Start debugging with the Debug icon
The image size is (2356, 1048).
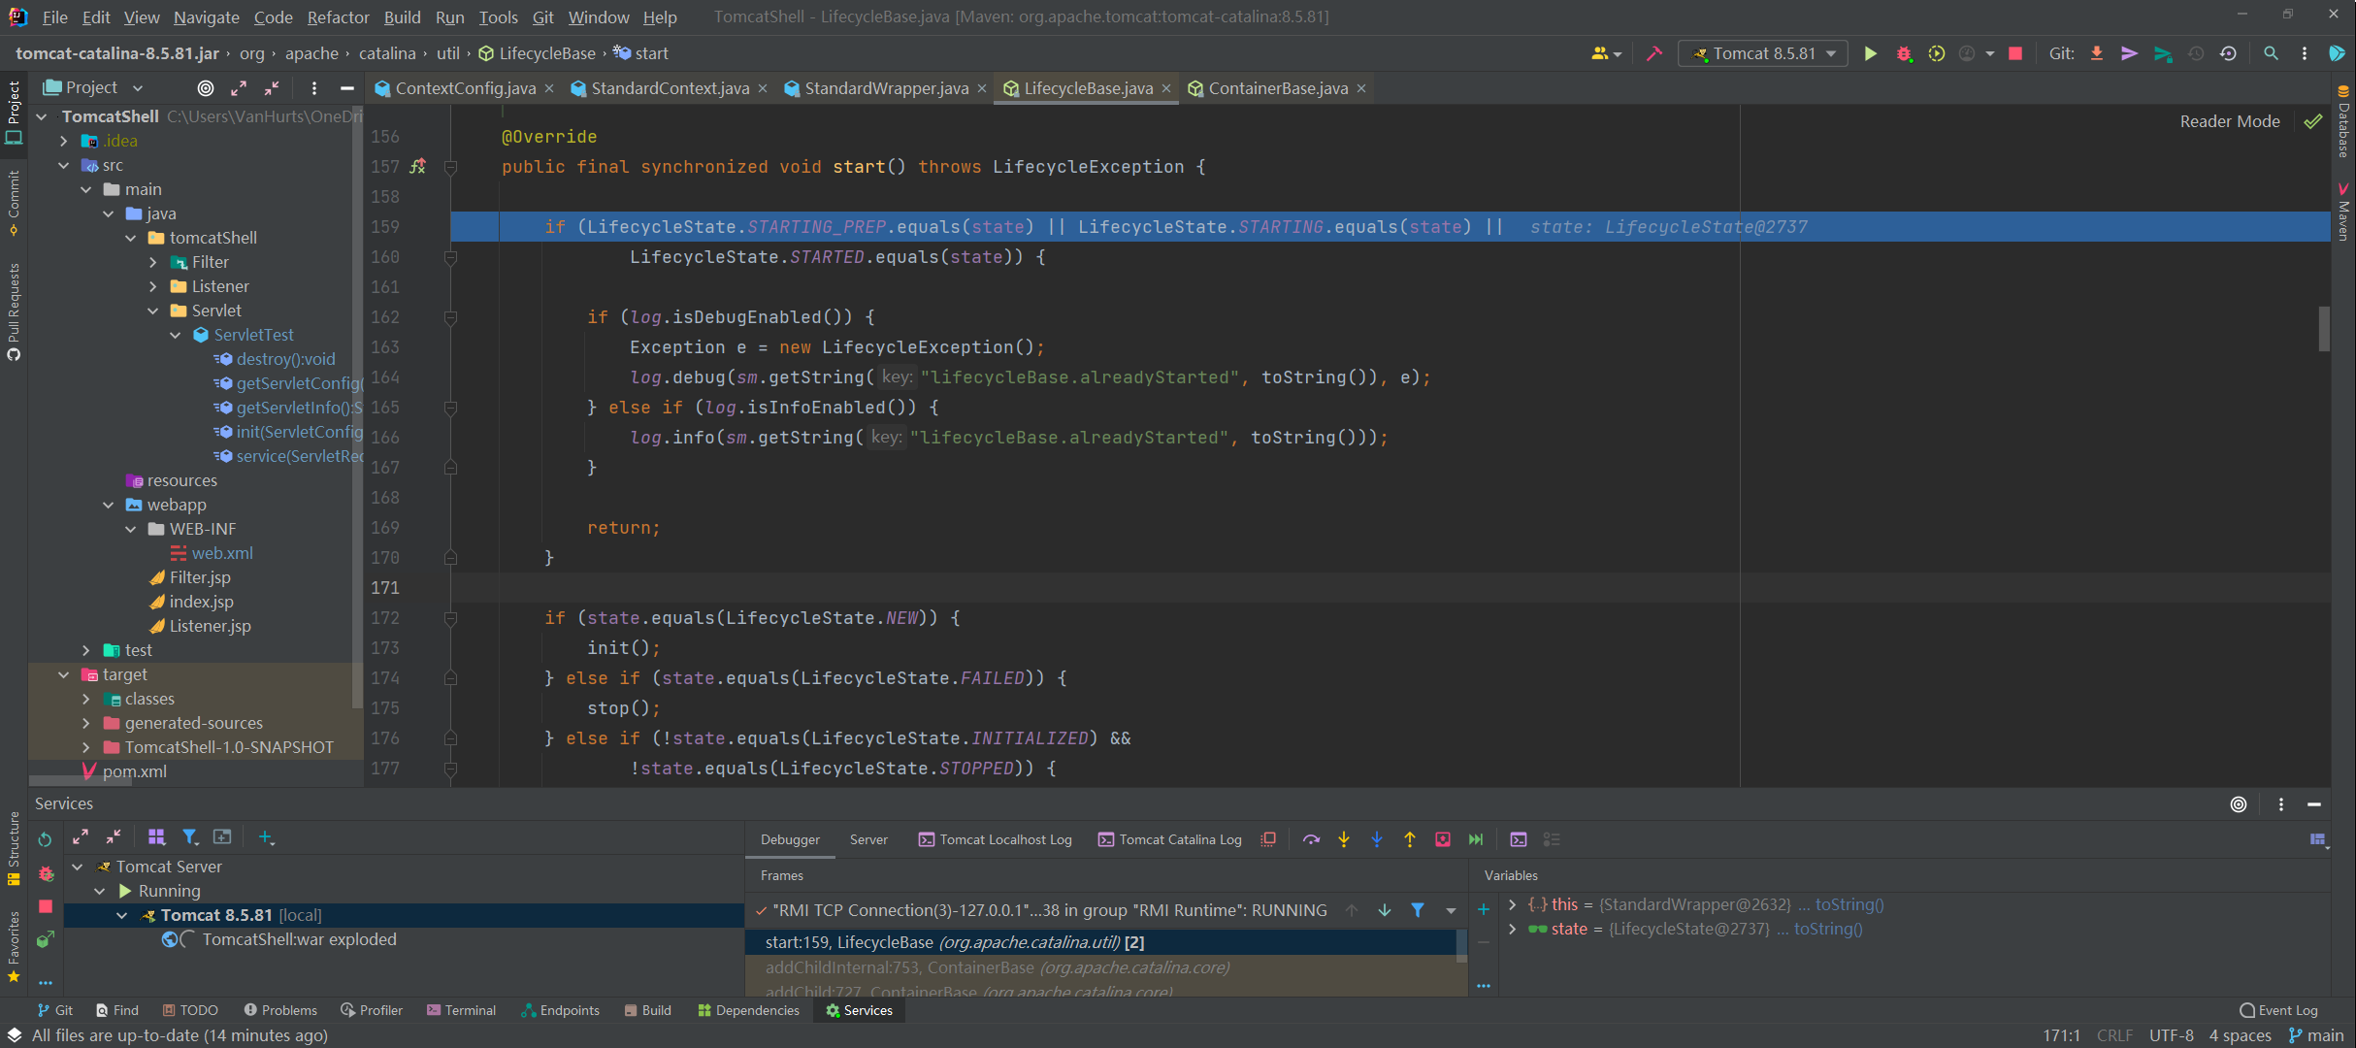tap(1903, 53)
